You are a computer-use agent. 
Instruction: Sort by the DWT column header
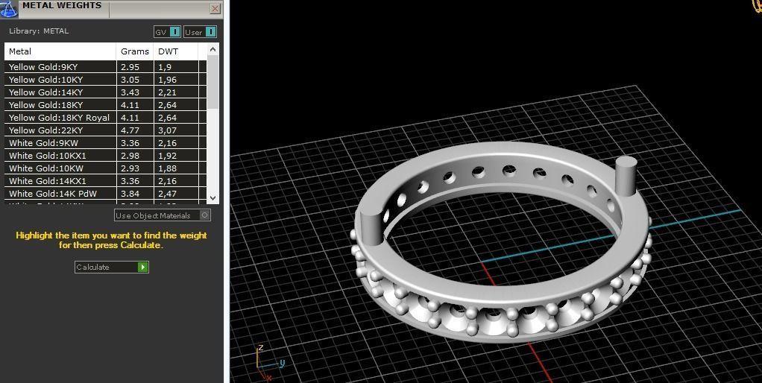tap(175, 51)
